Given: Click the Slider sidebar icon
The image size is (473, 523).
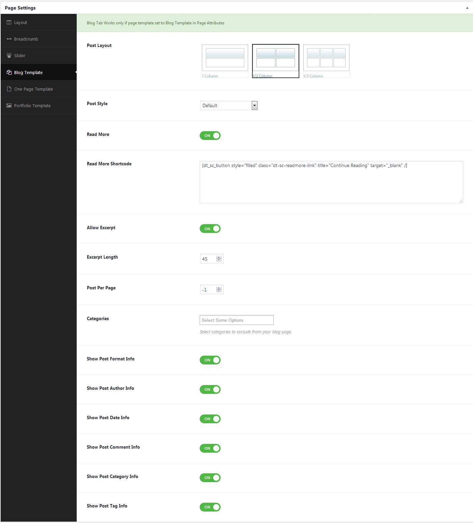Looking at the screenshot, I should 9,55.
